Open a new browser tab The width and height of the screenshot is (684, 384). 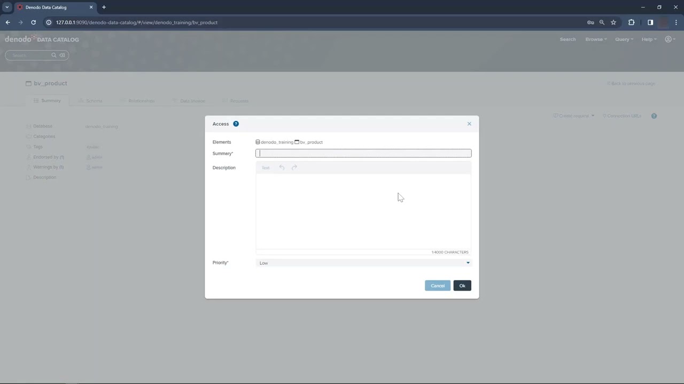tap(104, 7)
